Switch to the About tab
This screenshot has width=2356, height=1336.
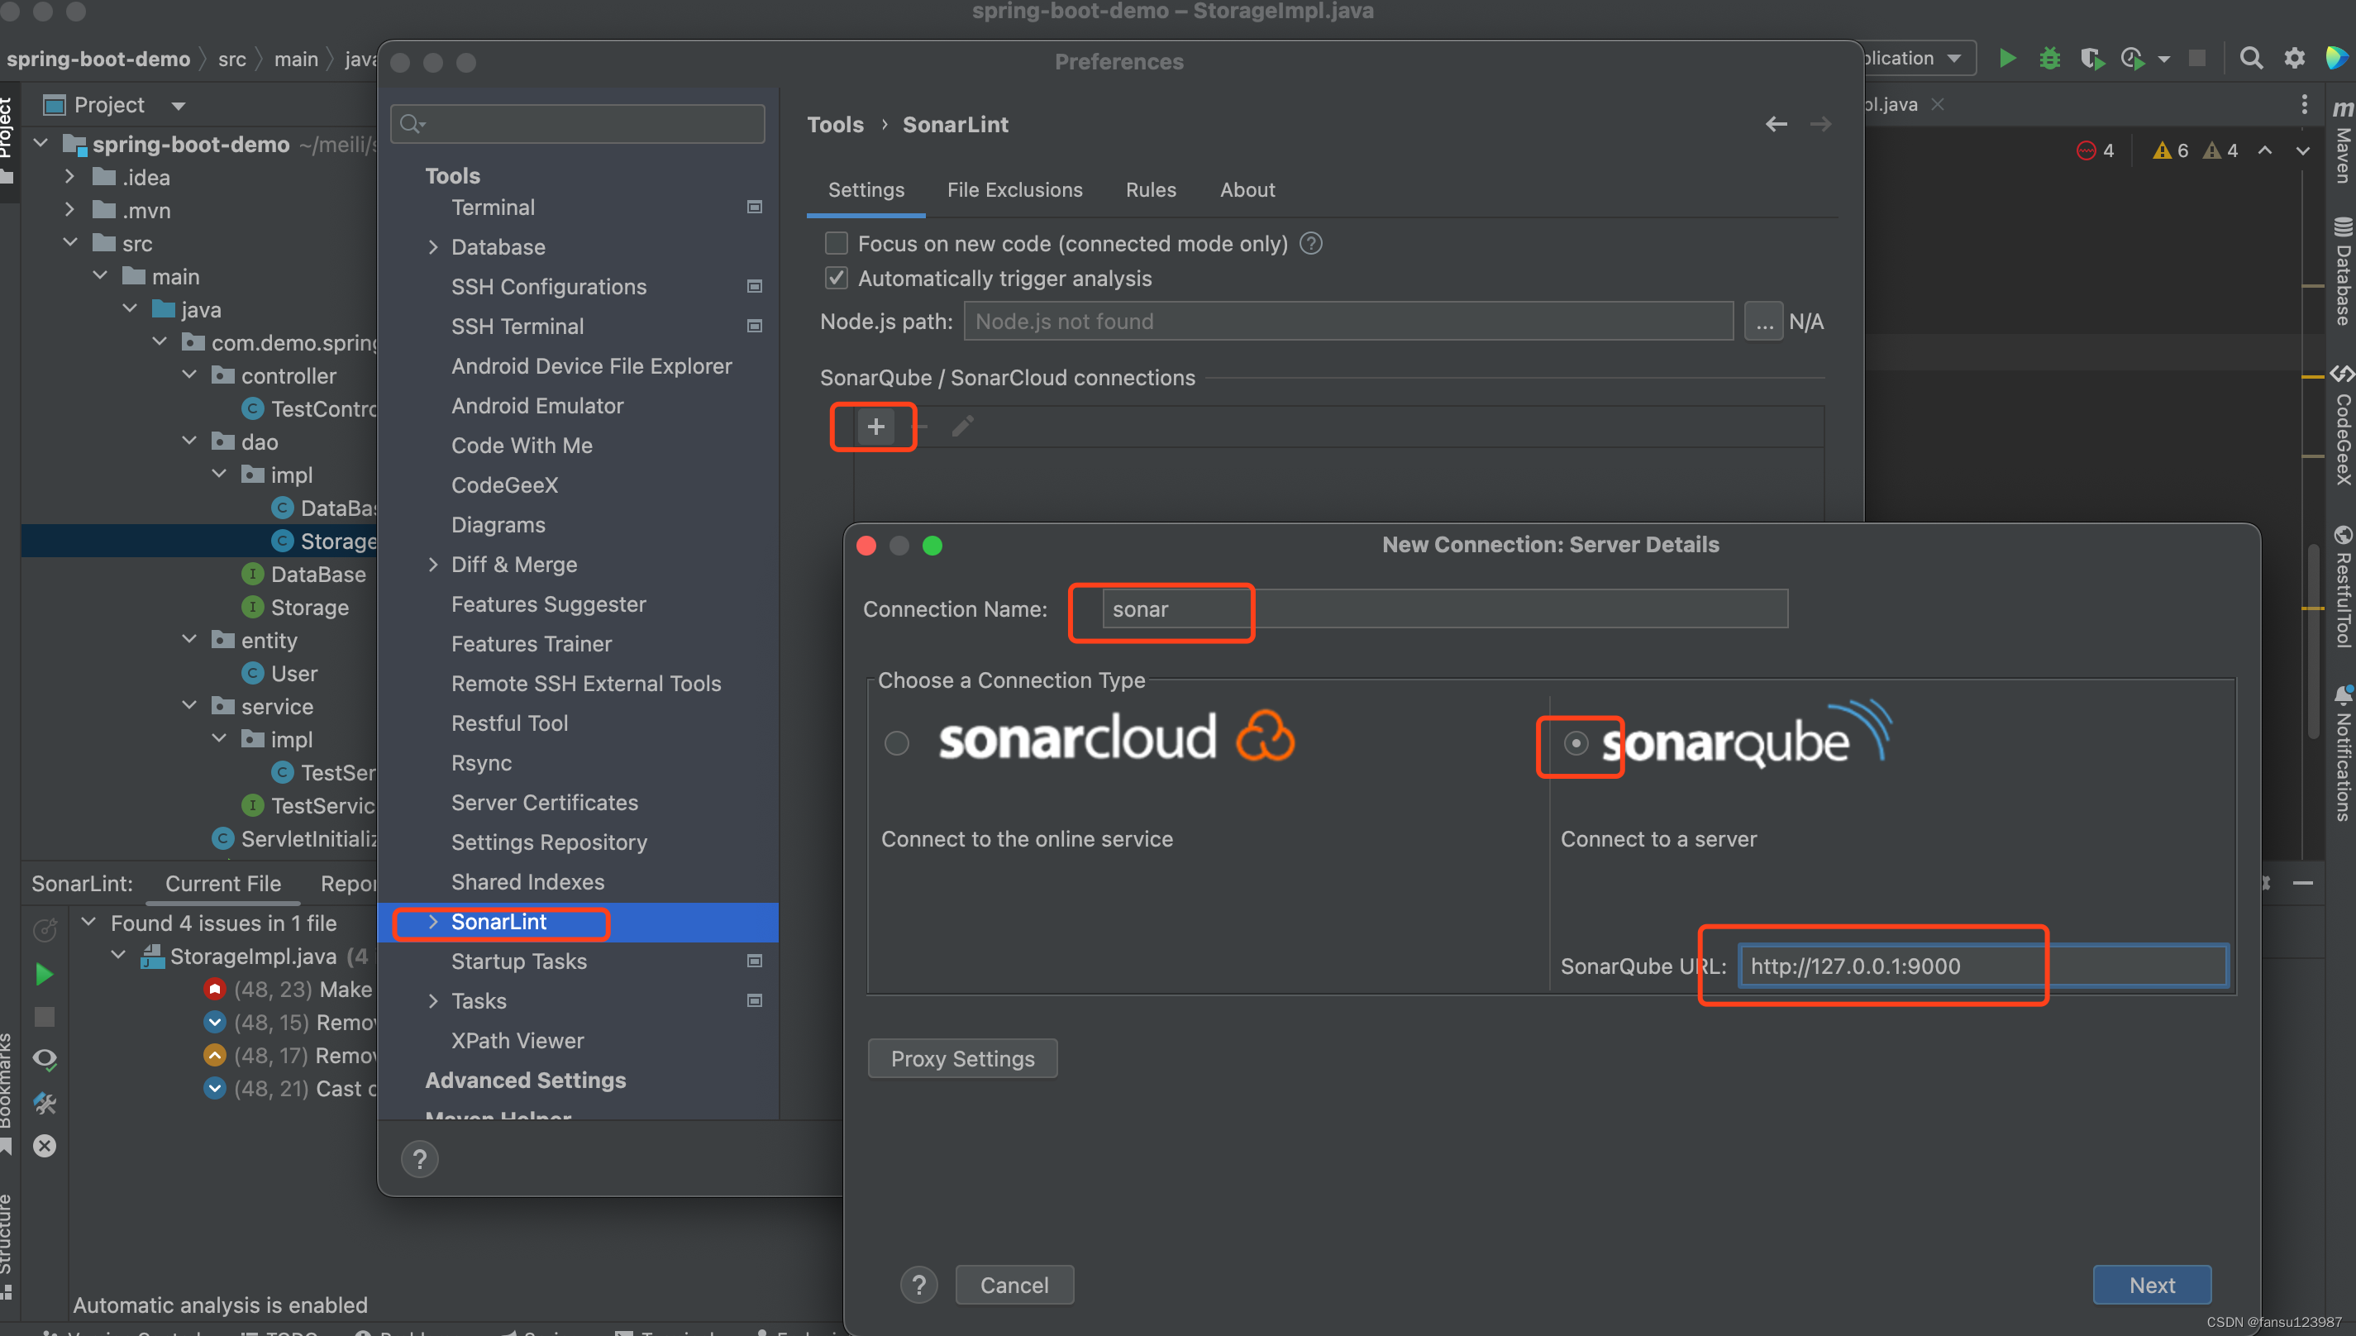(x=1247, y=190)
